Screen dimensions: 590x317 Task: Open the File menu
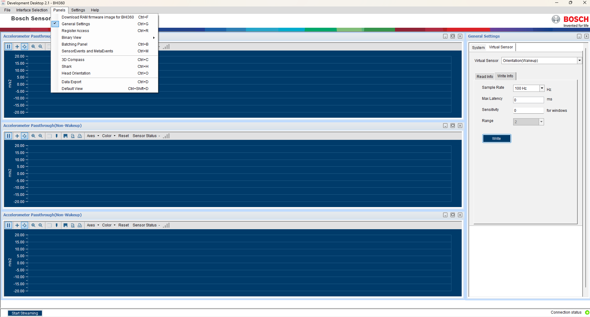[7, 10]
